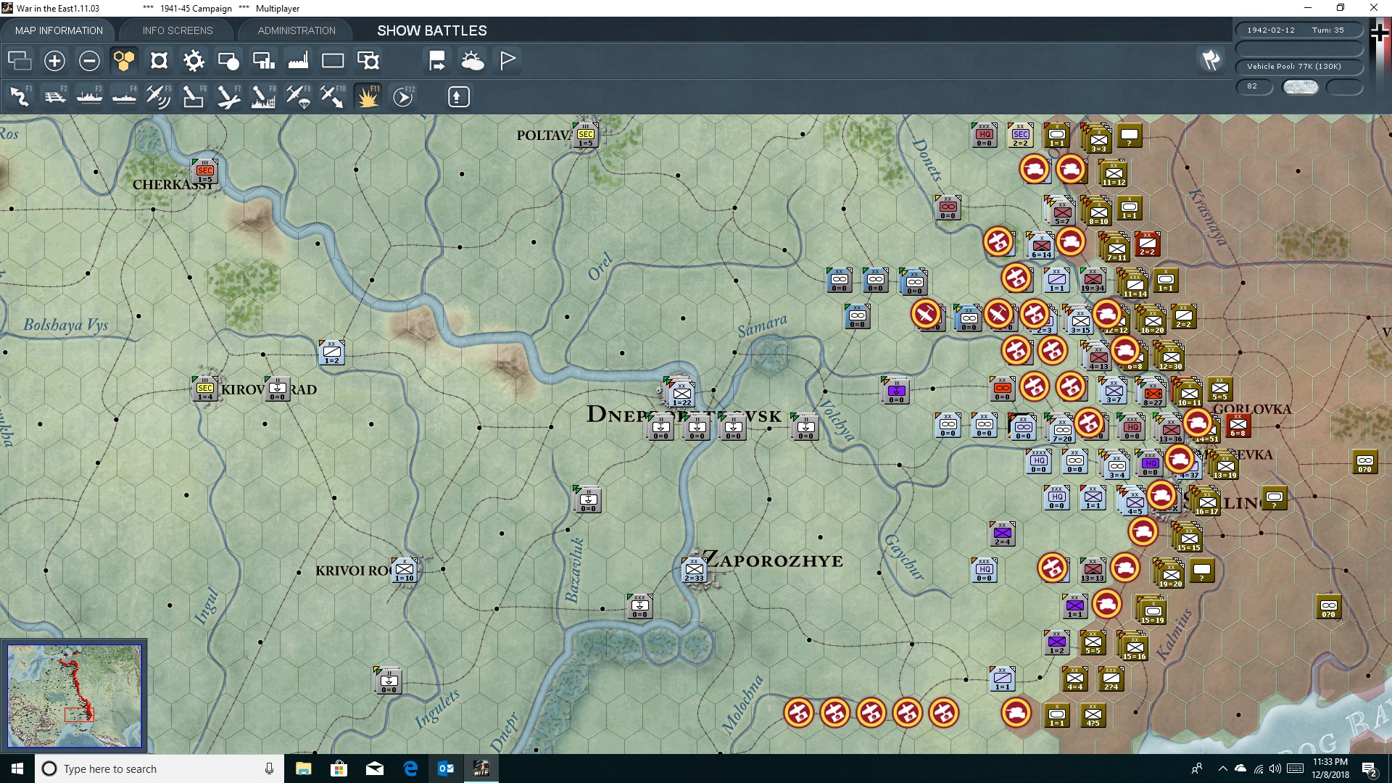Click the double flags icon near date

[x=1211, y=60]
